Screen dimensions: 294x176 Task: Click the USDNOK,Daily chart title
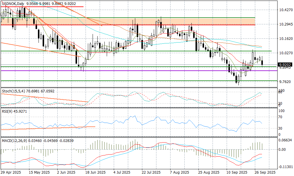tap(13, 4)
